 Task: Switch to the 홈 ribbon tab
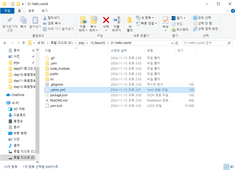[x=19, y=11]
